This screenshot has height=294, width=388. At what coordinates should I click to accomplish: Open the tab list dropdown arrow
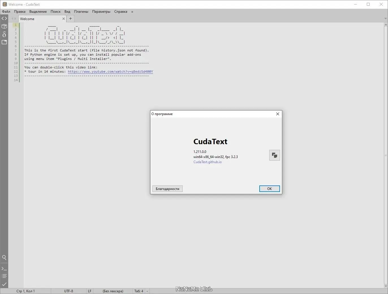[x=385, y=19]
